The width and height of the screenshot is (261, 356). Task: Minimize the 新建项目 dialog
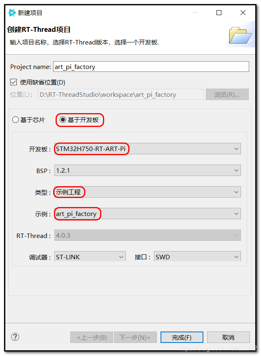pyautogui.click(x=195, y=13)
